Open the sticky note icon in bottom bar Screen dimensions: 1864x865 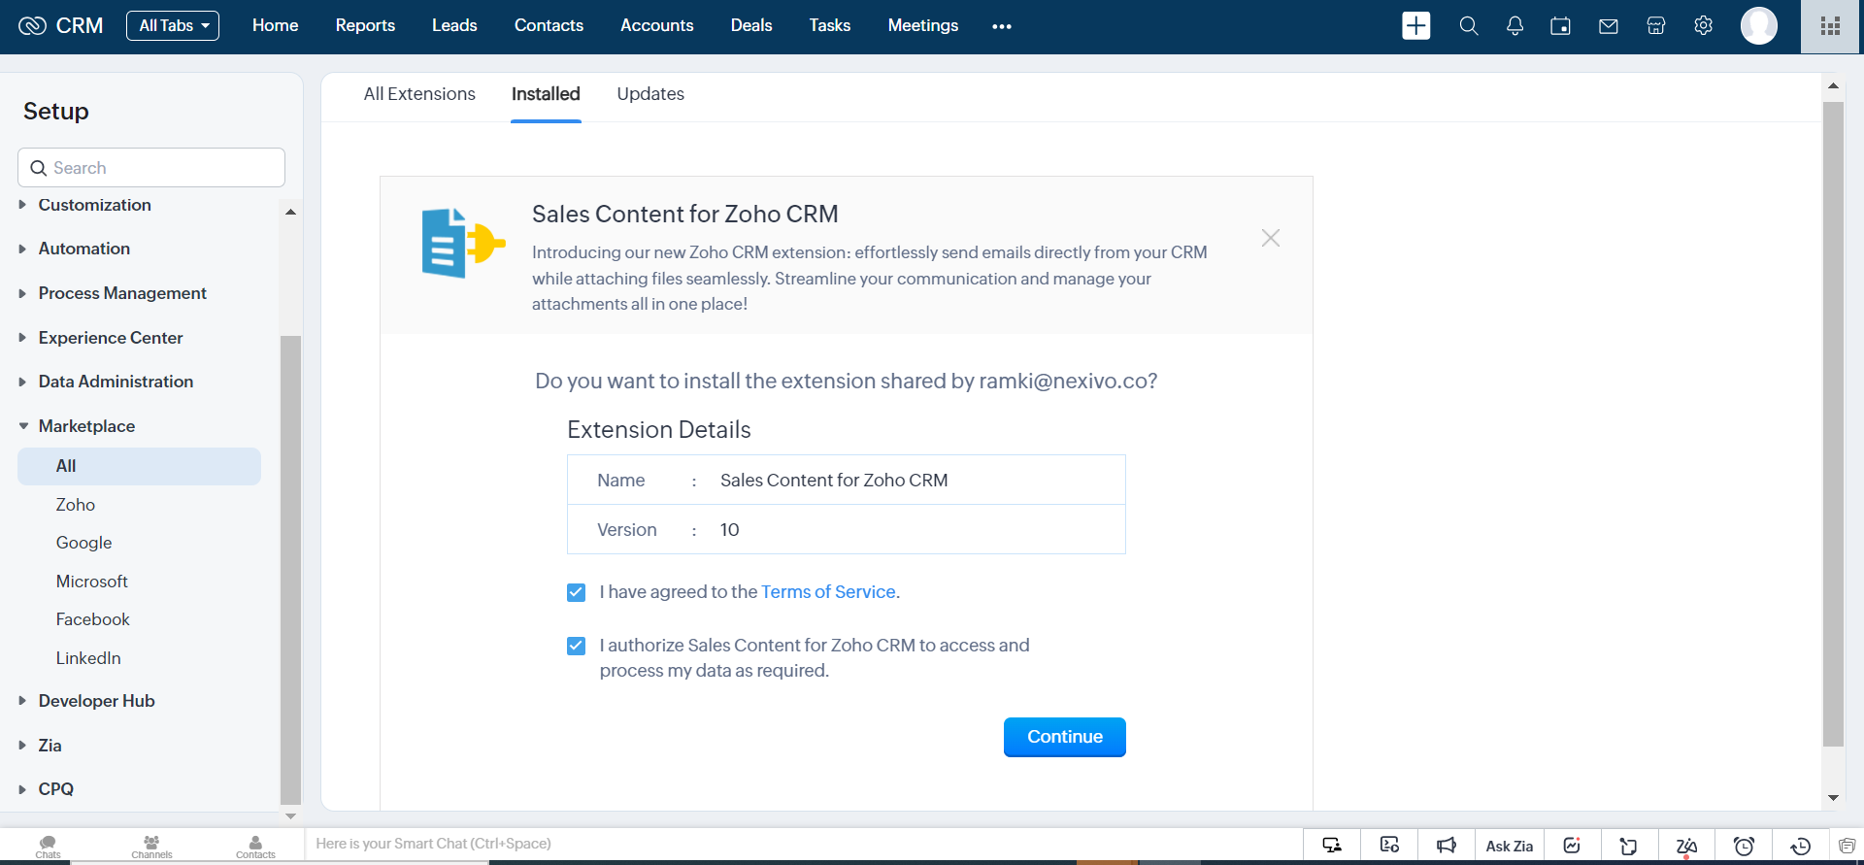coord(1629,846)
